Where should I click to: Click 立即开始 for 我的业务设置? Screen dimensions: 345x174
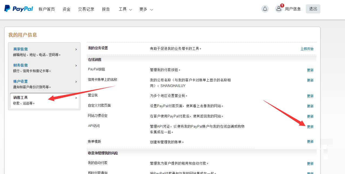307,49
